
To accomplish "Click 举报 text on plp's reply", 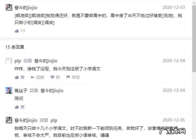I will (76, 77).
